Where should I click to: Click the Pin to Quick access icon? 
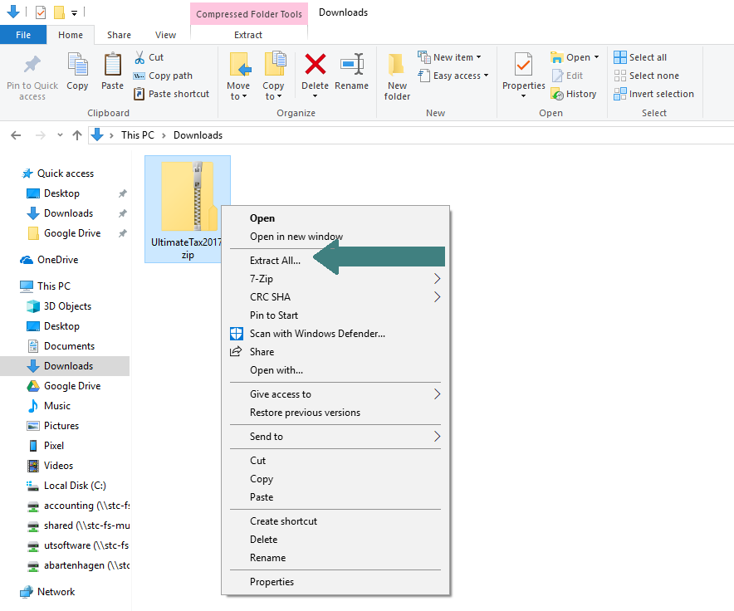(x=32, y=65)
